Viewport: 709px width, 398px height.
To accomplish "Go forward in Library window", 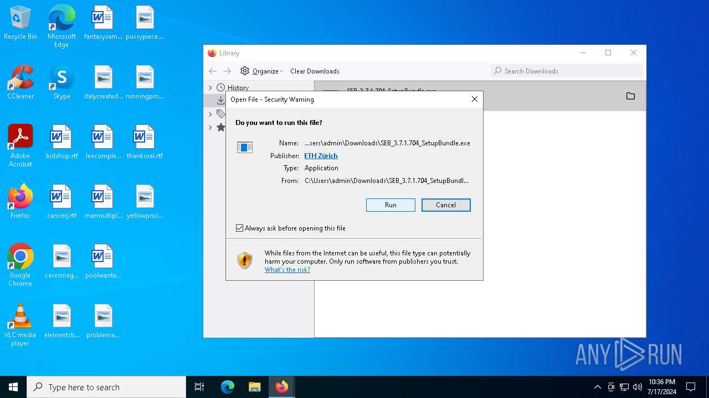I will (227, 71).
